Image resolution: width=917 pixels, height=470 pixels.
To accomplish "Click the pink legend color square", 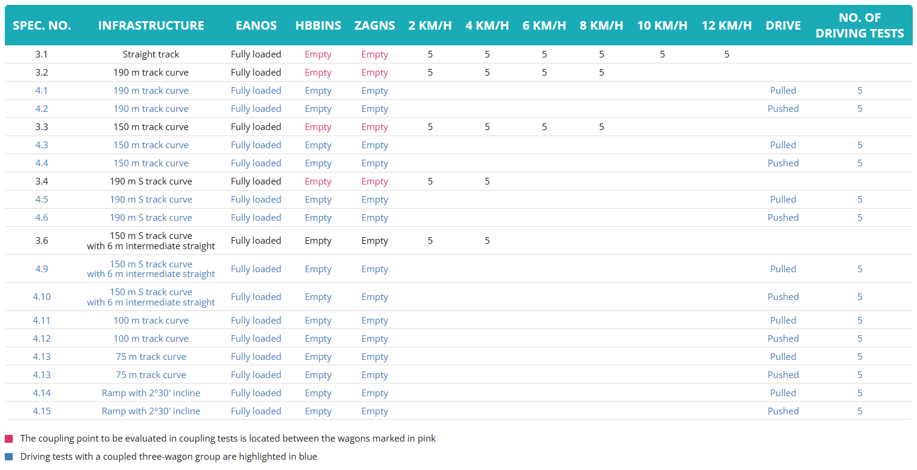I will tap(8, 439).
